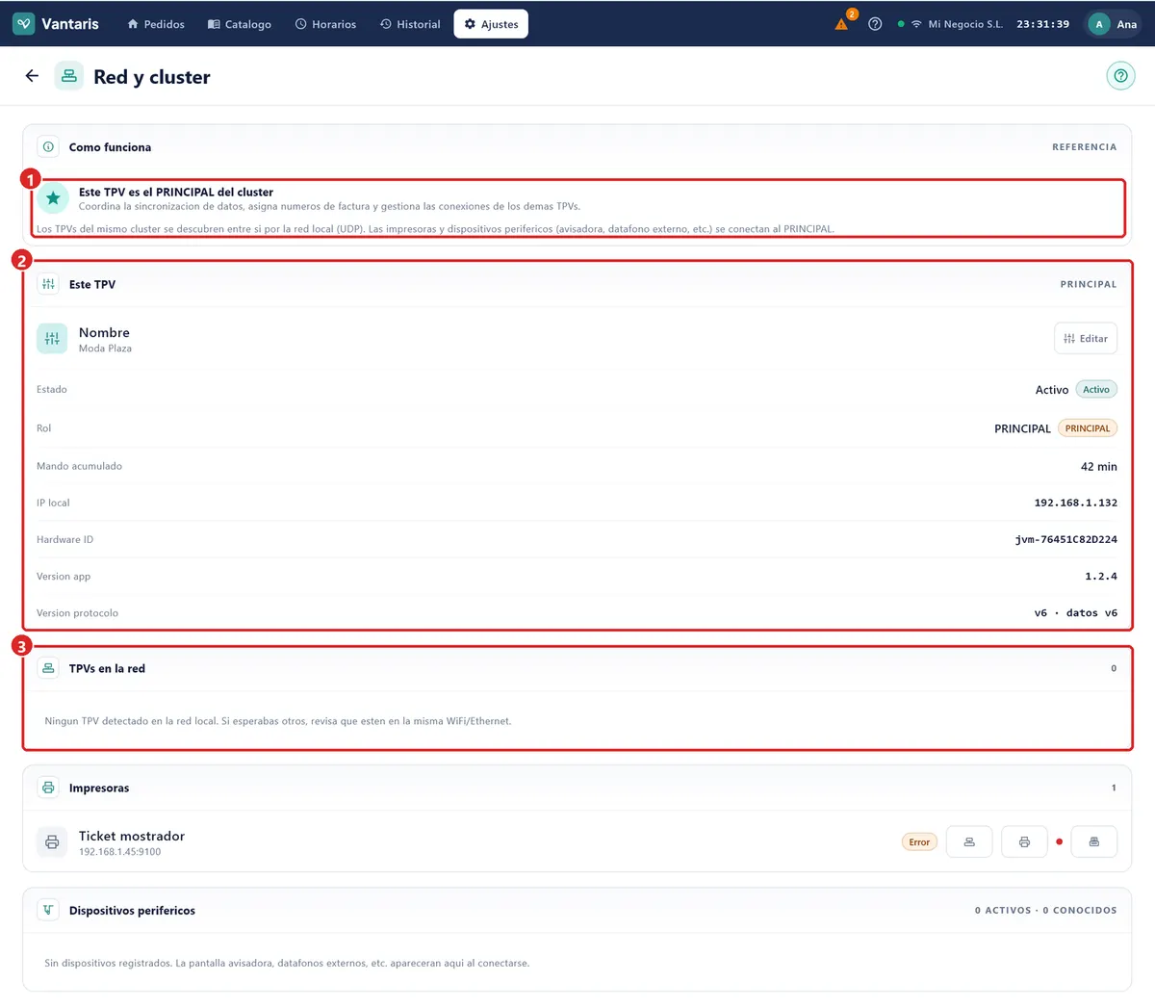Screen dimensions: 1155x1008
Task: Click the icon beside TPVs en la red
Action: pos(48,668)
